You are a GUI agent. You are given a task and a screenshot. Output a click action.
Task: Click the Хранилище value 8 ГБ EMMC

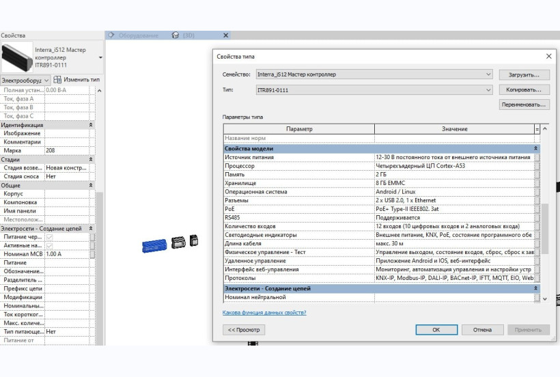(x=454, y=183)
